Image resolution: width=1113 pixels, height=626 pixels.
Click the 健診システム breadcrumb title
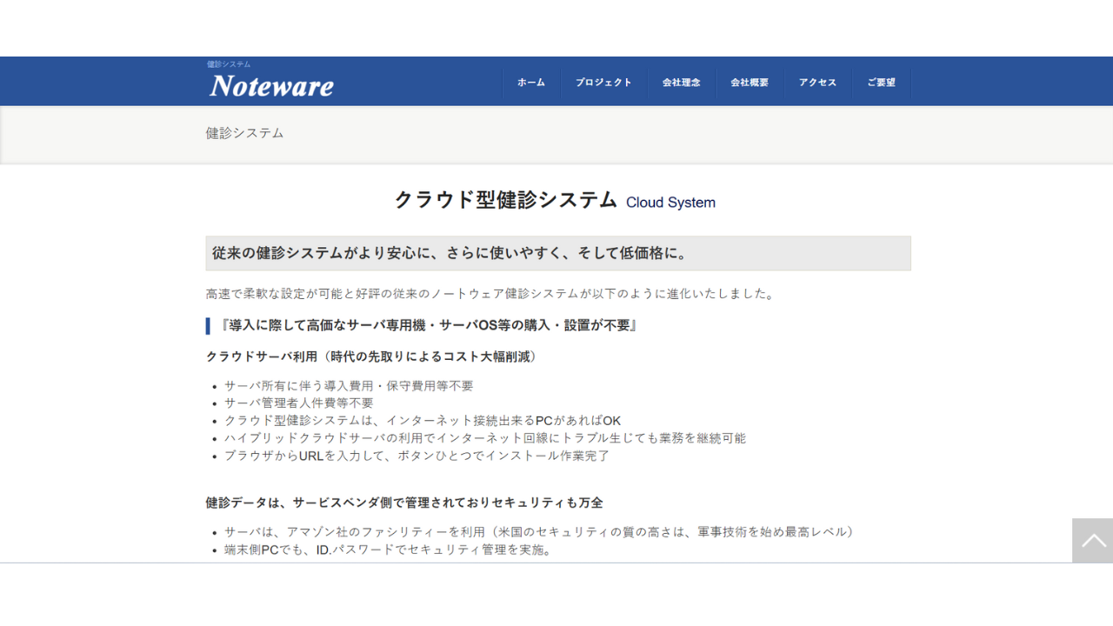tap(244, 133)
